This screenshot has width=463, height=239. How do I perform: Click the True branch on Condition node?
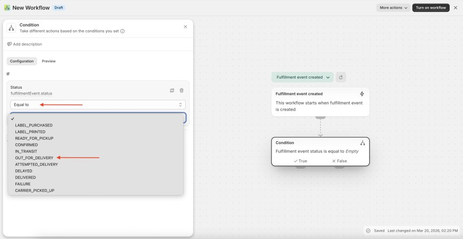300,161
